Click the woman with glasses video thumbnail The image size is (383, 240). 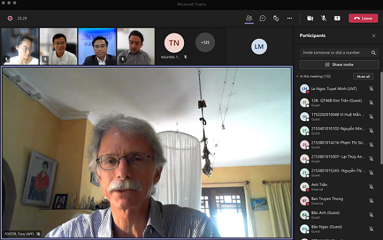coord(20,47)
